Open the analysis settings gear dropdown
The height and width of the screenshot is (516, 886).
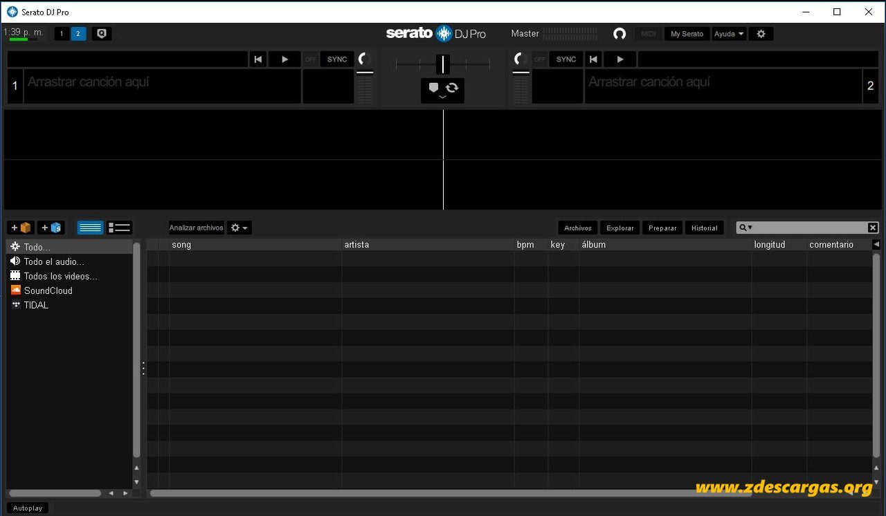(x=239, y=228)
